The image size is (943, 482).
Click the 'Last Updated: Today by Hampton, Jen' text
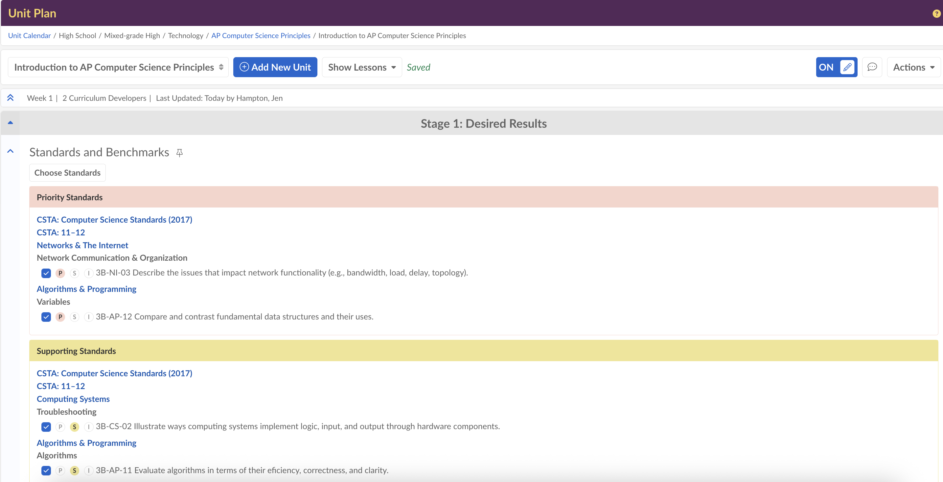(219, 98)
